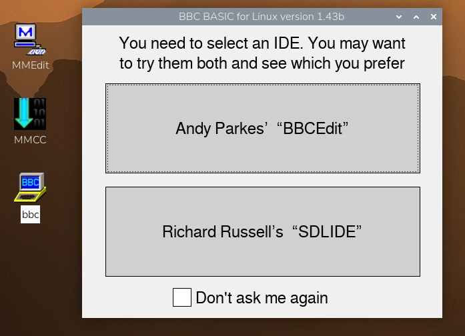Click the gap between the two IDE buttons
This screenshot has height=336, width=465.
tap(262, 180)
